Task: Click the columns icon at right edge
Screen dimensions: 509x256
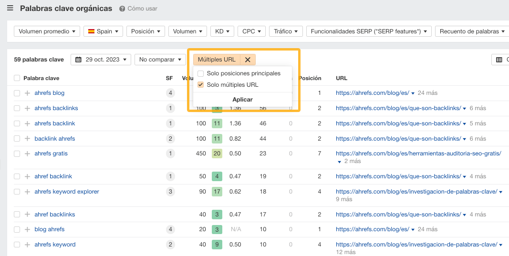Action: [499, 60]
